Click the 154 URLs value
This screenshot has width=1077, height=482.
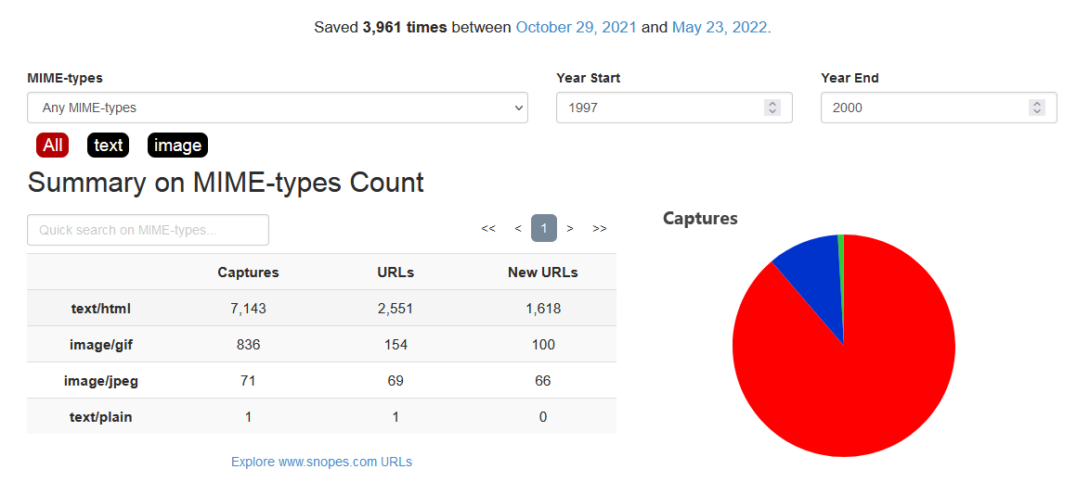tap(396, 344)
